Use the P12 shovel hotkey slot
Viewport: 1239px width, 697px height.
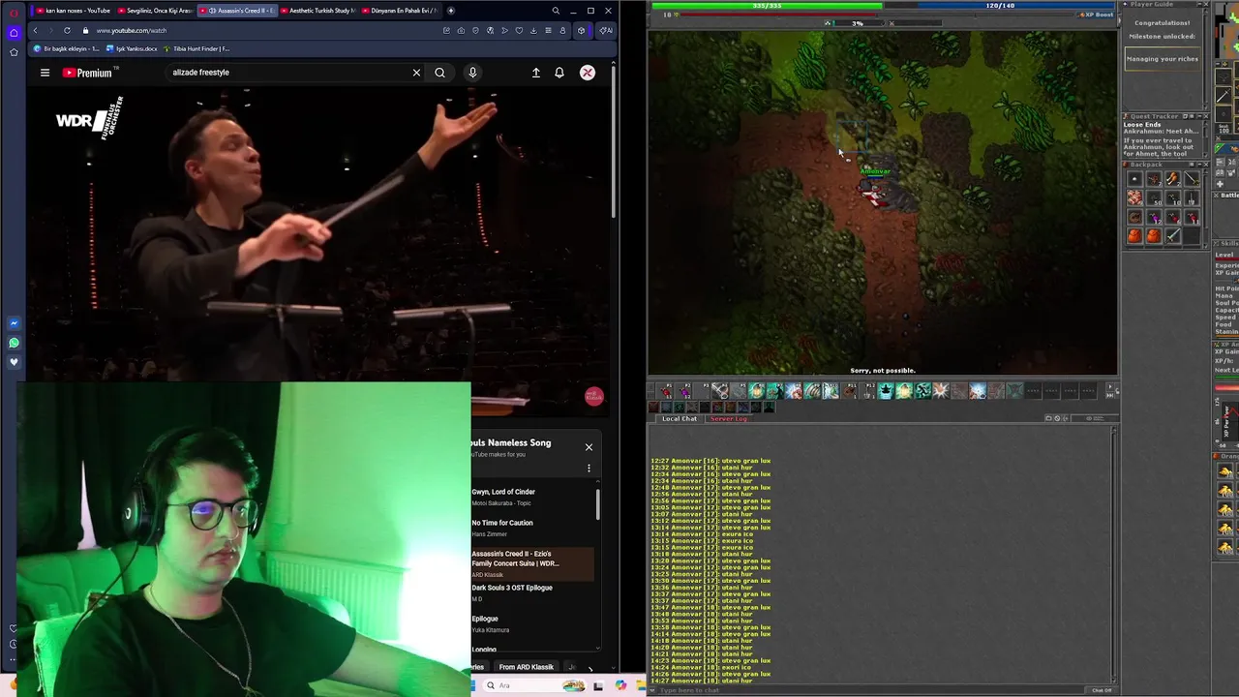coord(867,391)
